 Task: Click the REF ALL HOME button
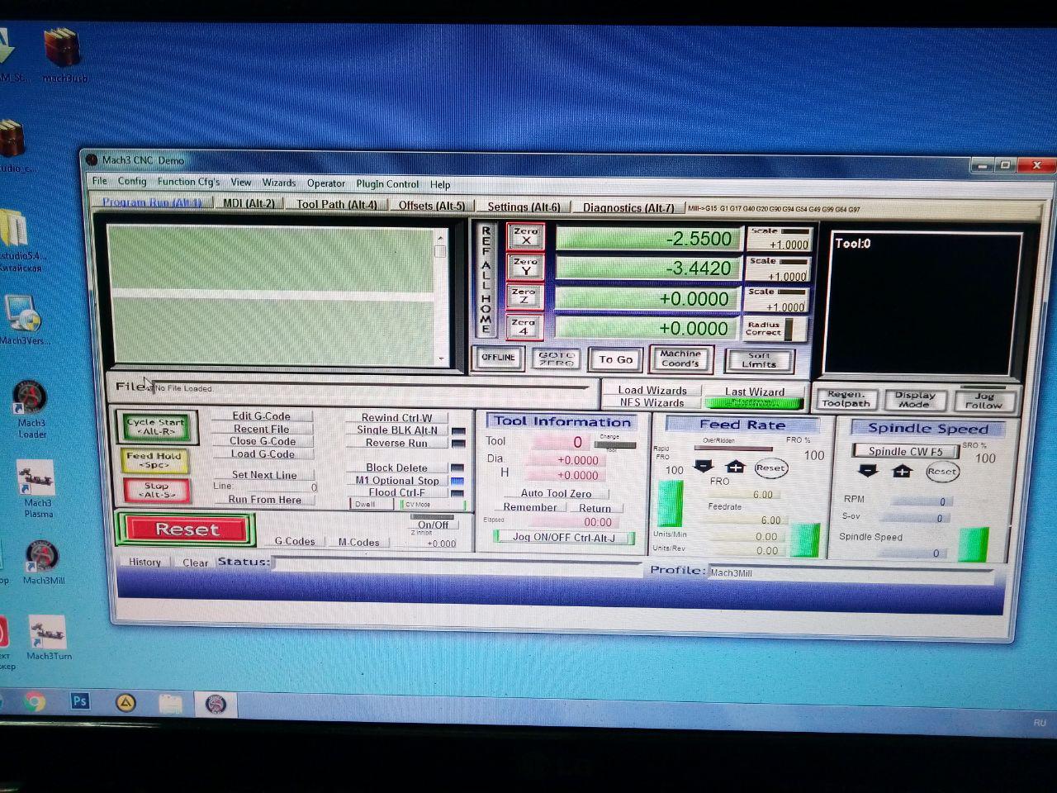point(486,279)
